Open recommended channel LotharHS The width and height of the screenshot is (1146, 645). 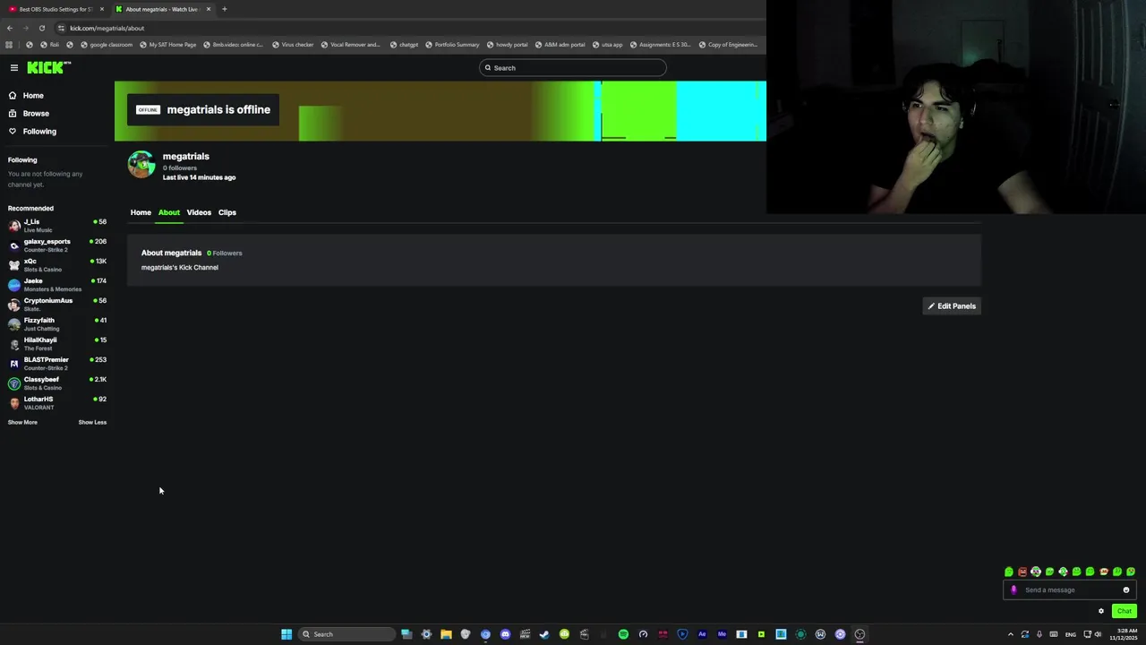pos(56,403)
